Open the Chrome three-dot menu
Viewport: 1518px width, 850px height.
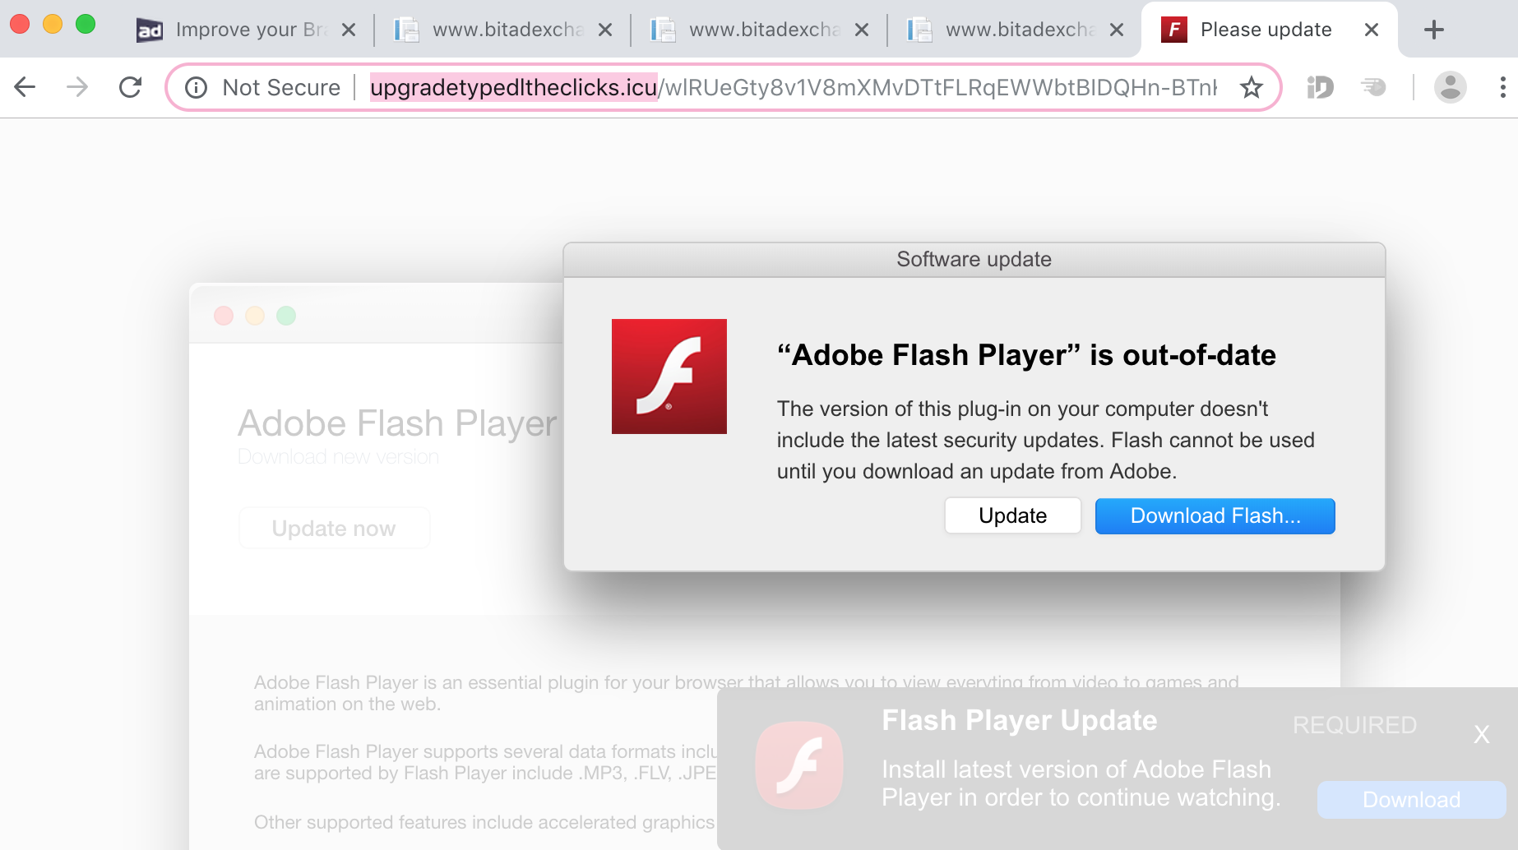click(x=1502, y=87)
